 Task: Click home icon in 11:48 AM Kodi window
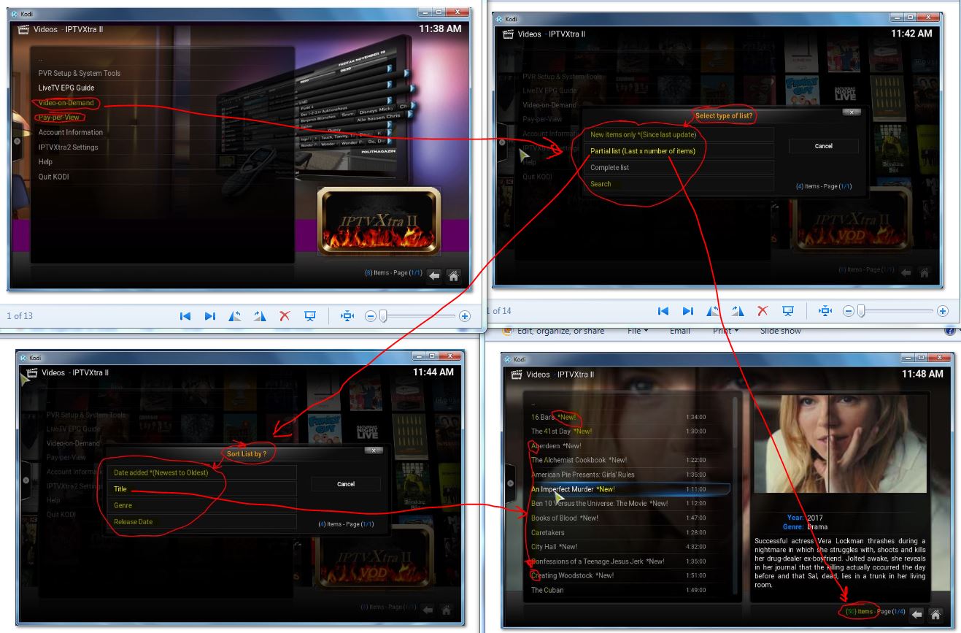[x=936, y=614]
